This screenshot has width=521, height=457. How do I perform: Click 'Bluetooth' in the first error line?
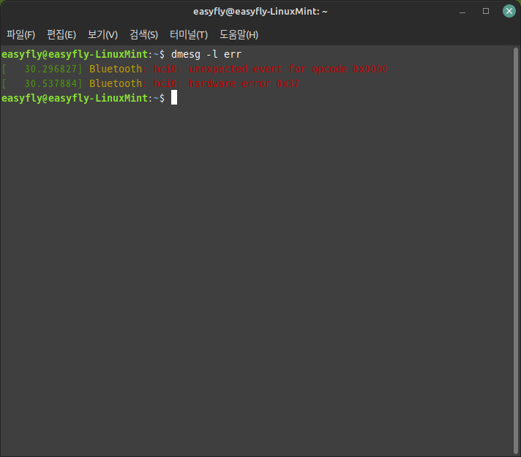[116, 69]
